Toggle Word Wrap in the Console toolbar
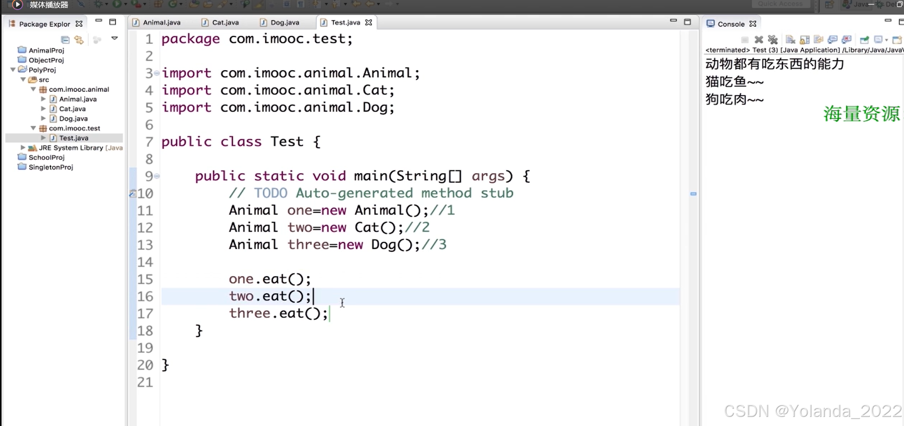This screenshot has height=426, width=904. point(819,39)
